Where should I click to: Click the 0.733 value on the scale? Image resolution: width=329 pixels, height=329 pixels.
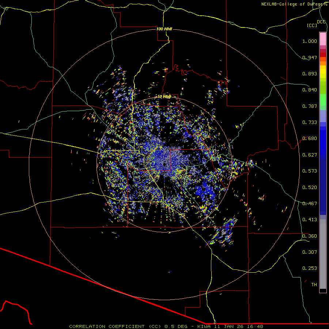[x=310, y=122]
